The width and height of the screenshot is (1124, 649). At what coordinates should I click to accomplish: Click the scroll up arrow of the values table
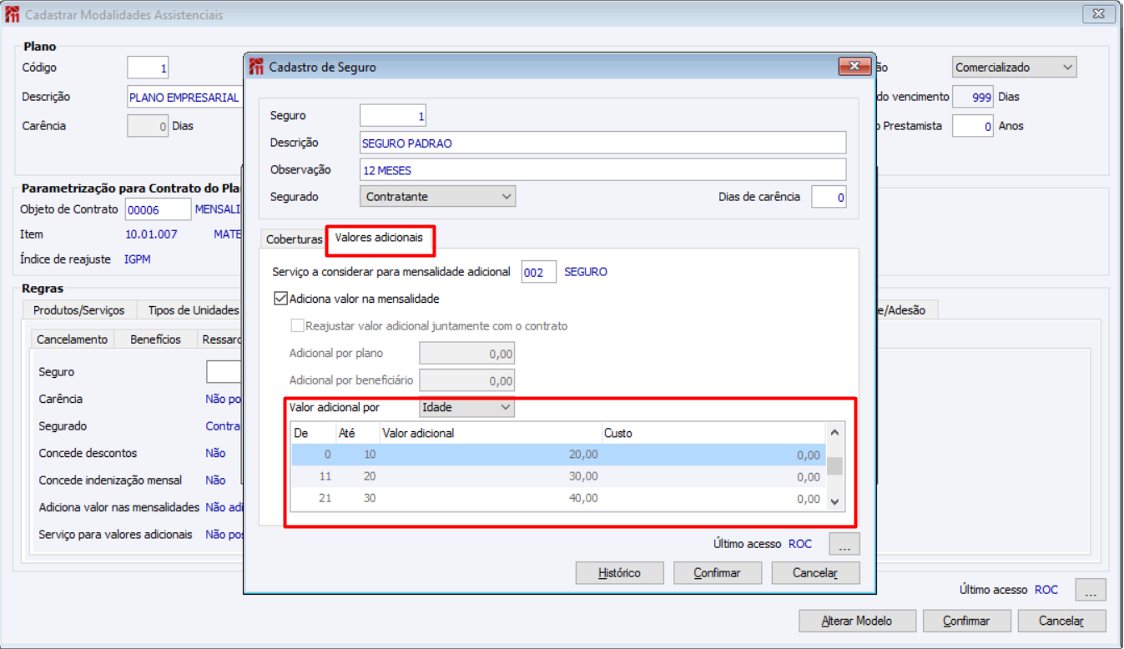coord(834,432)
